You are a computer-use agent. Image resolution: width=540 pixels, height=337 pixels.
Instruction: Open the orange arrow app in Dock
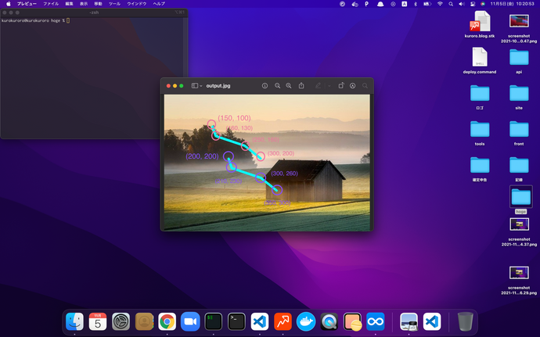283,321
